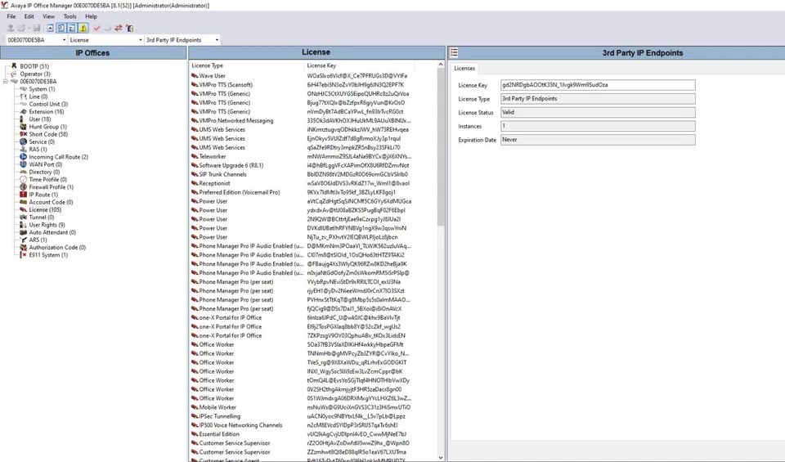Image resolution: width=785 pixels, height=462 pixels.
Task: Open the Help menu
Action: (x=91, y=16)
